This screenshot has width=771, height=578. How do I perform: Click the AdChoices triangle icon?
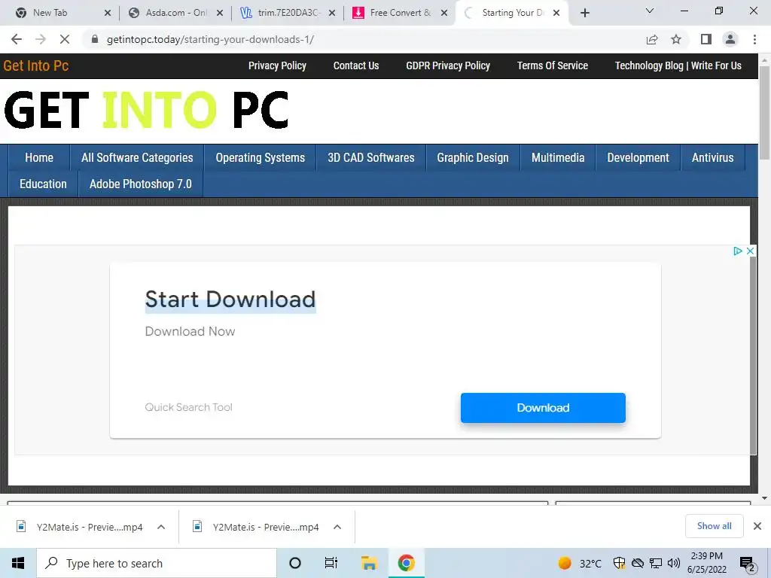tap(737, 251)
